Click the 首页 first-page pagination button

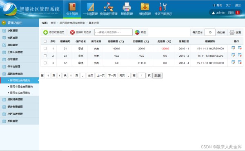(x=91, y=75)
